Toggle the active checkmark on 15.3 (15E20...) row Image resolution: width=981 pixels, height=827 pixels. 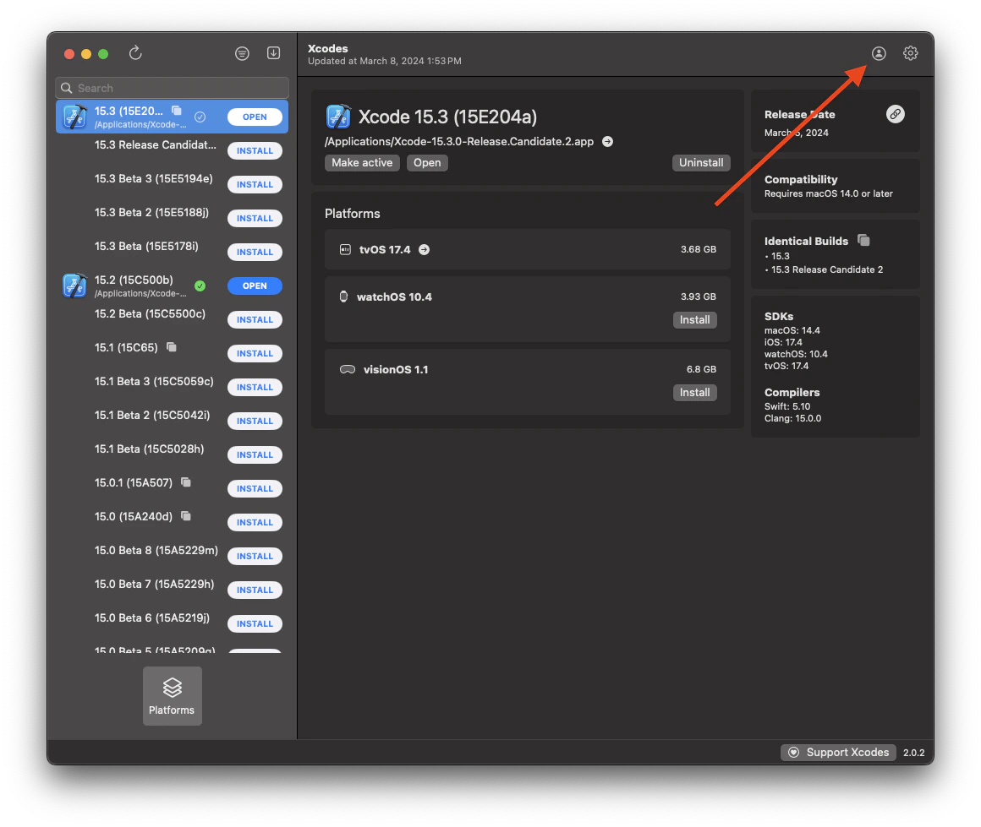click(200, 117)
